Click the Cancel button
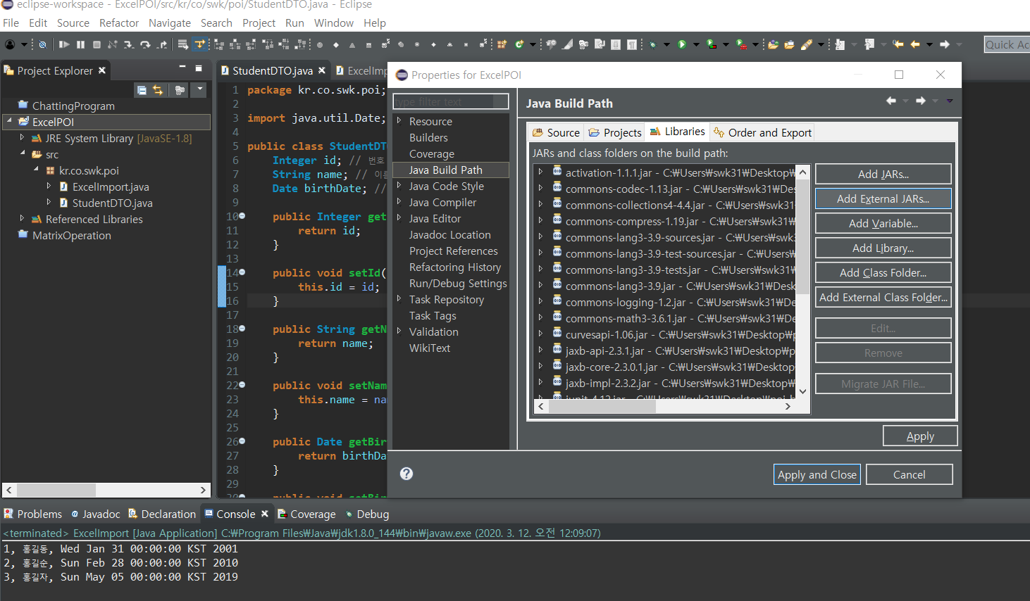 [x=910, y=474]
